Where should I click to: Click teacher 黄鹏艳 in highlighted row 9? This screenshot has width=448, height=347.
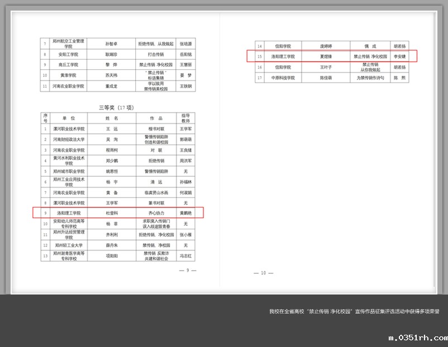click(185, 213)
